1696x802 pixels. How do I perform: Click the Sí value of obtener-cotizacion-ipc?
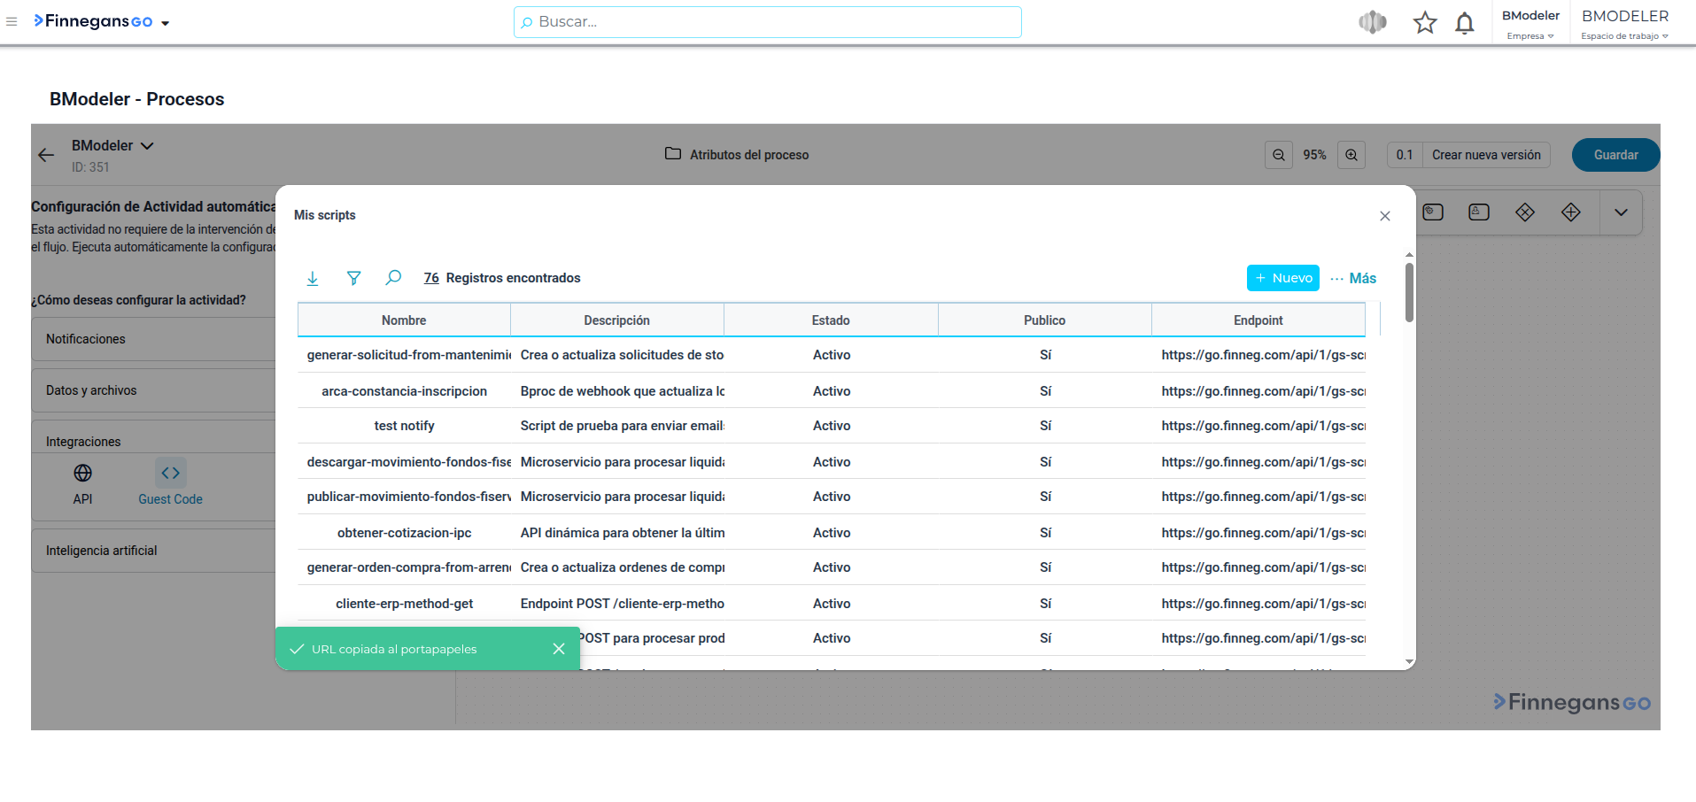click(x=1045, y=533)
